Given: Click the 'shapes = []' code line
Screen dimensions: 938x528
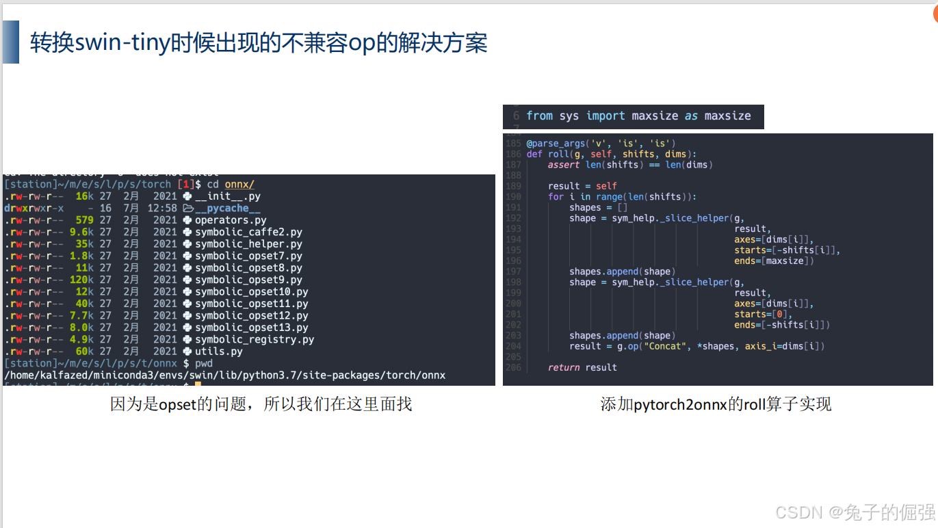Looking at the screenshot, I should point(598,207).
